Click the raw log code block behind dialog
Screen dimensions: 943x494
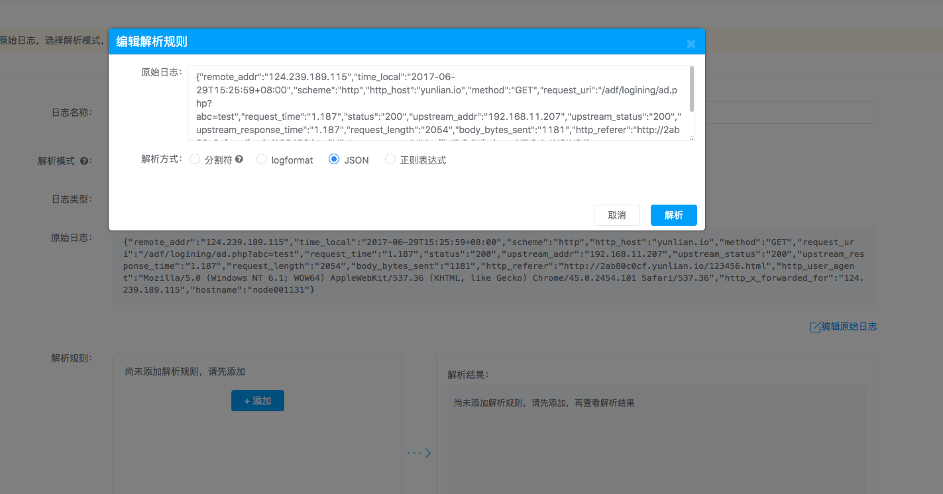click(495, 266)
